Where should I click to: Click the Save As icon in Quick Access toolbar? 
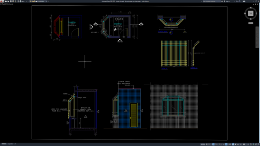pyautogui.click(x=13, y=1)
